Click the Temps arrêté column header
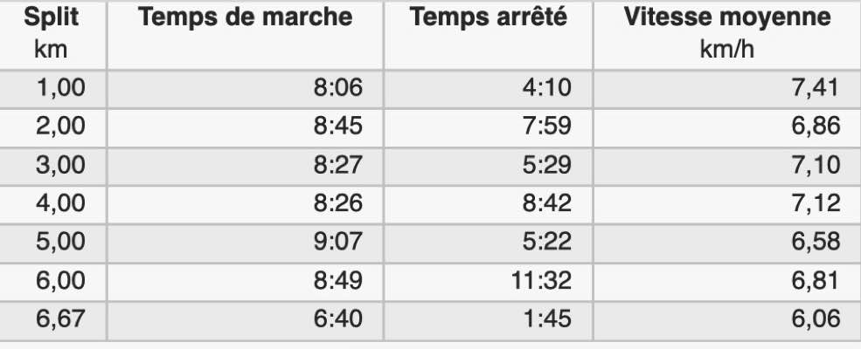Screen dimensions: 861x349 coord(489,34)
